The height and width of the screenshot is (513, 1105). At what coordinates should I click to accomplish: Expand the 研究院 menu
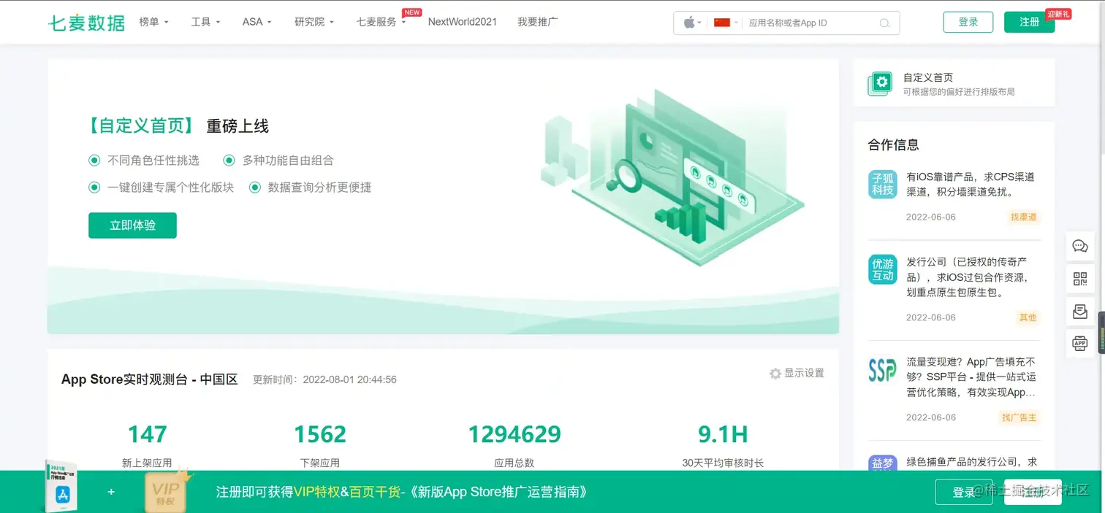pos(314,22)
